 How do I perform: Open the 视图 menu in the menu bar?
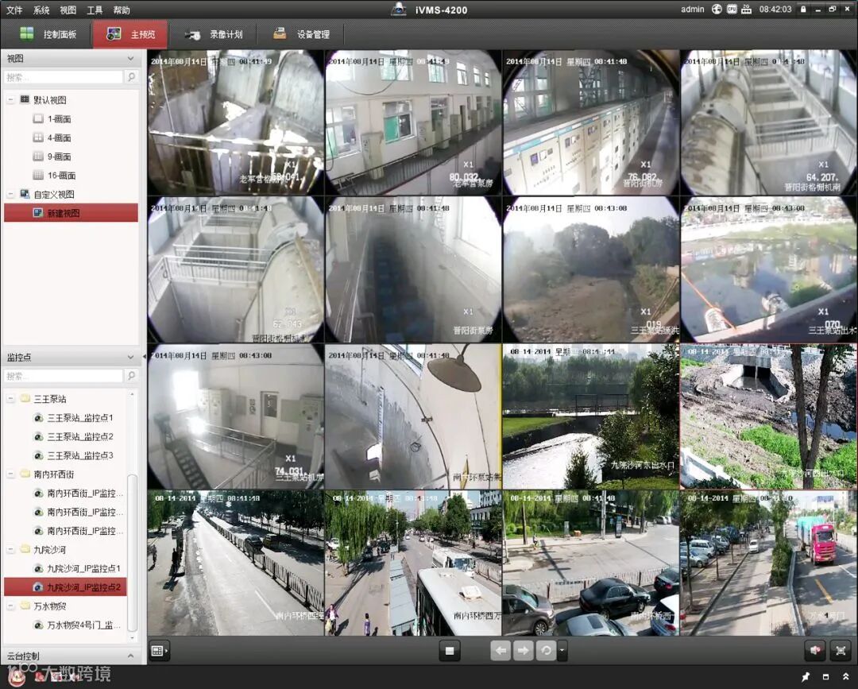[x=68, y=10]
